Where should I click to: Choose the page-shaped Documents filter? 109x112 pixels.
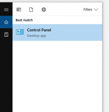click(31, 10)
